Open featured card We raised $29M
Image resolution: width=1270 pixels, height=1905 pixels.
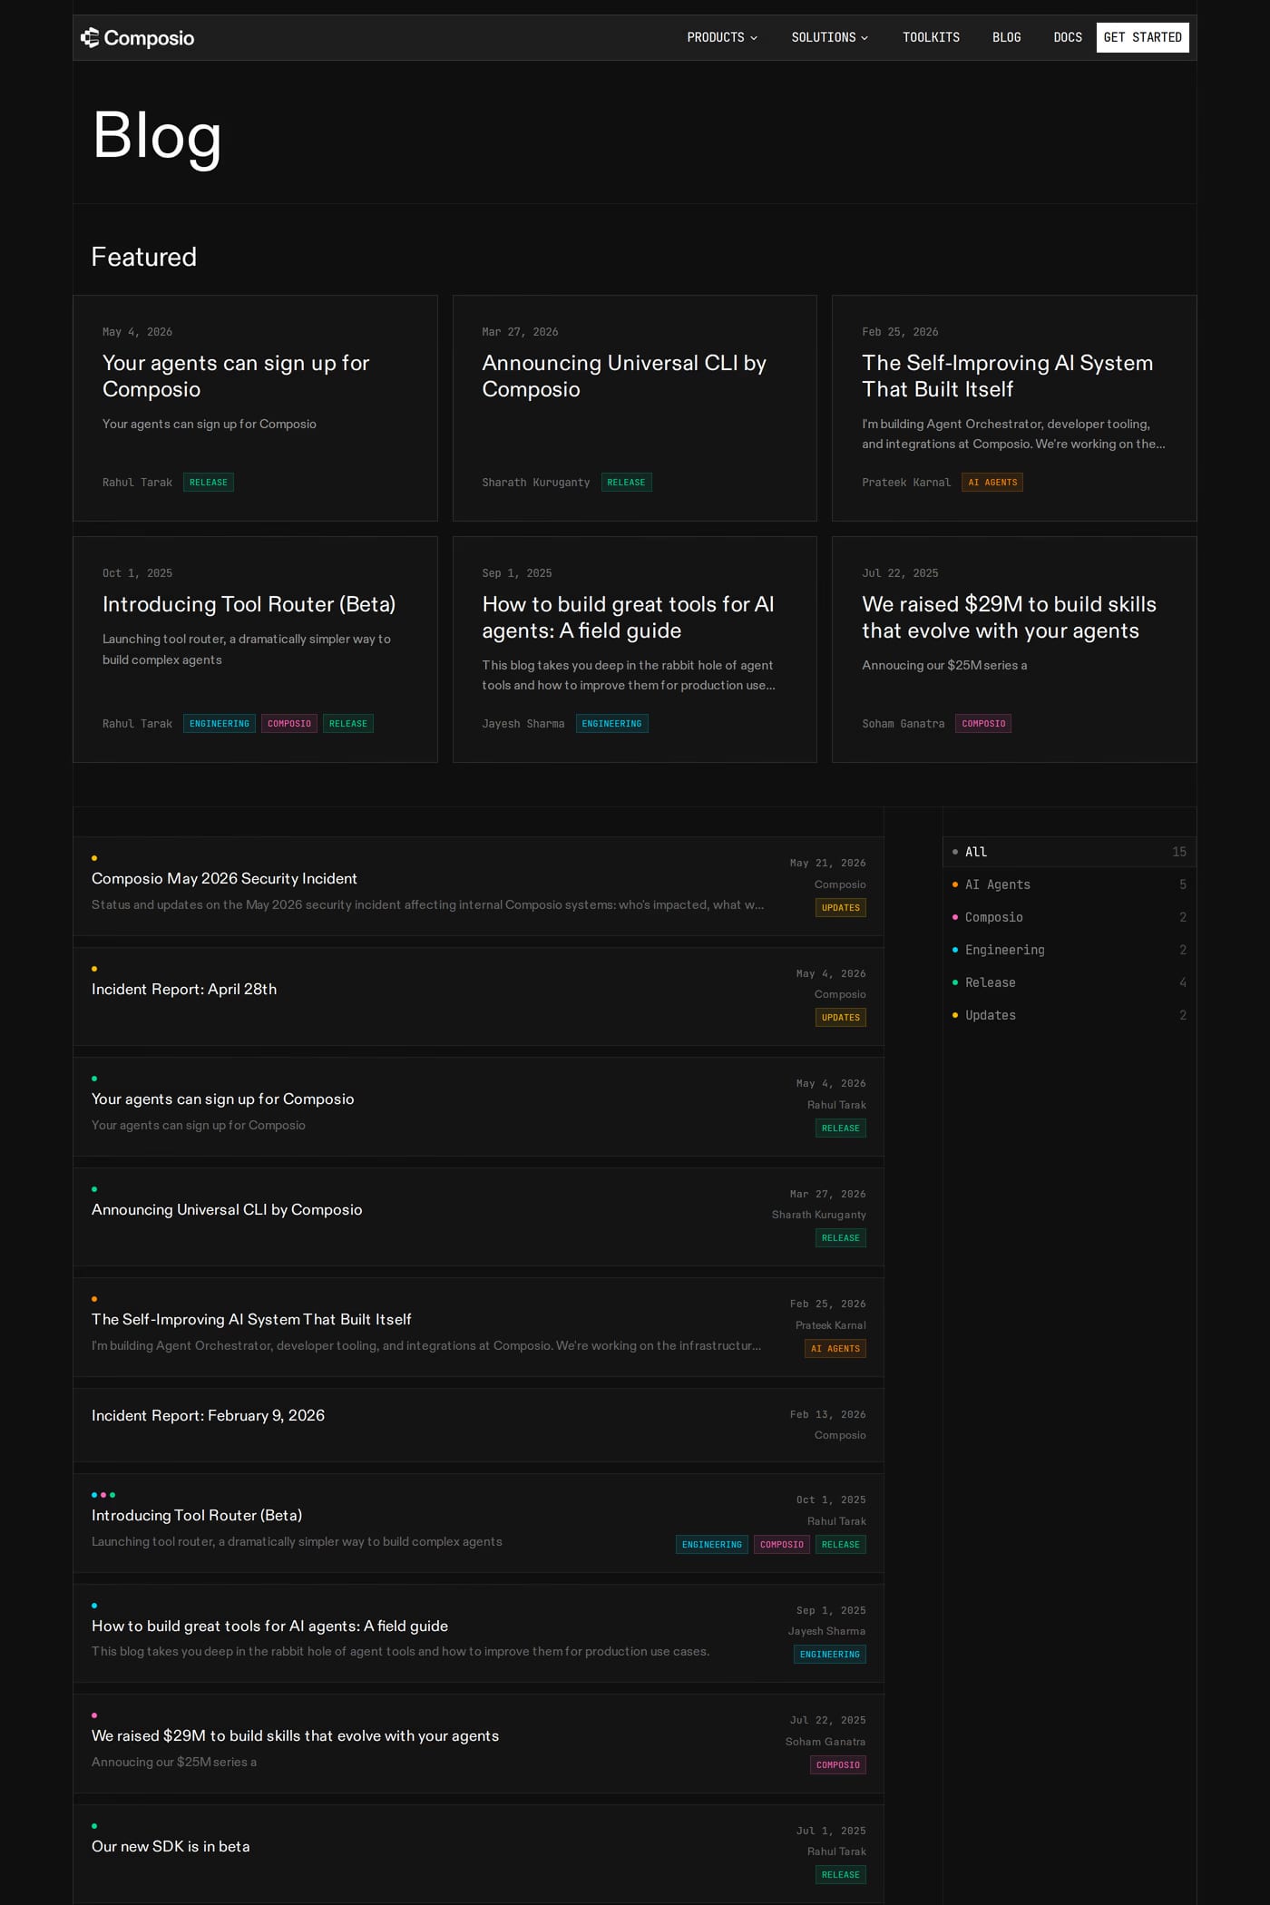pos(1014,650)
